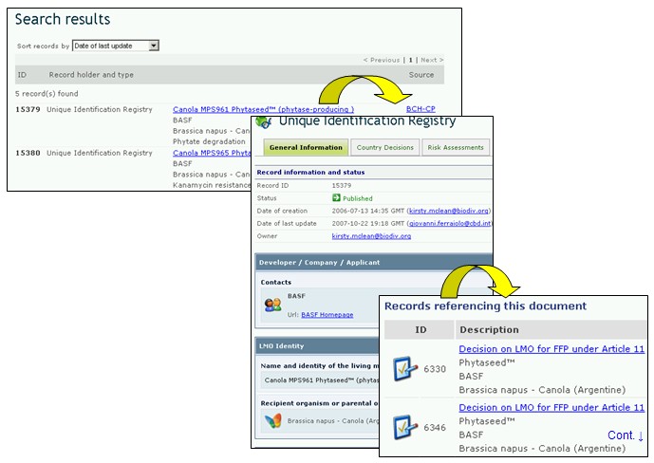654x463 pixels.
Task: Switch to Risk Assessments tab
Action: (456, 147)
